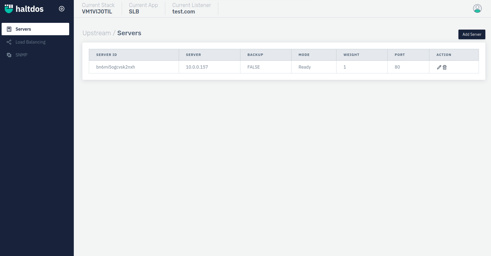The width and height of the screenshot is (491, 256).
Task: Open the user profile avatar menu
Action: (477, 9)
